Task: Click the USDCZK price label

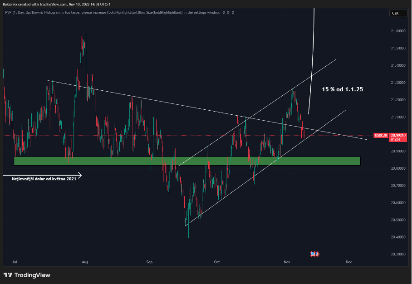Action: [380, 135]
